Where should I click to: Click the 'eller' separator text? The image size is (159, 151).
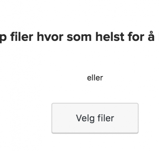(95, 78)
